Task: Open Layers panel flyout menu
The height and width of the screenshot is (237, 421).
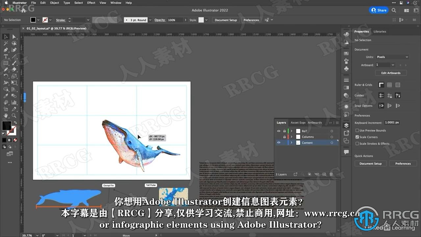Action: [x=337, y=123]
